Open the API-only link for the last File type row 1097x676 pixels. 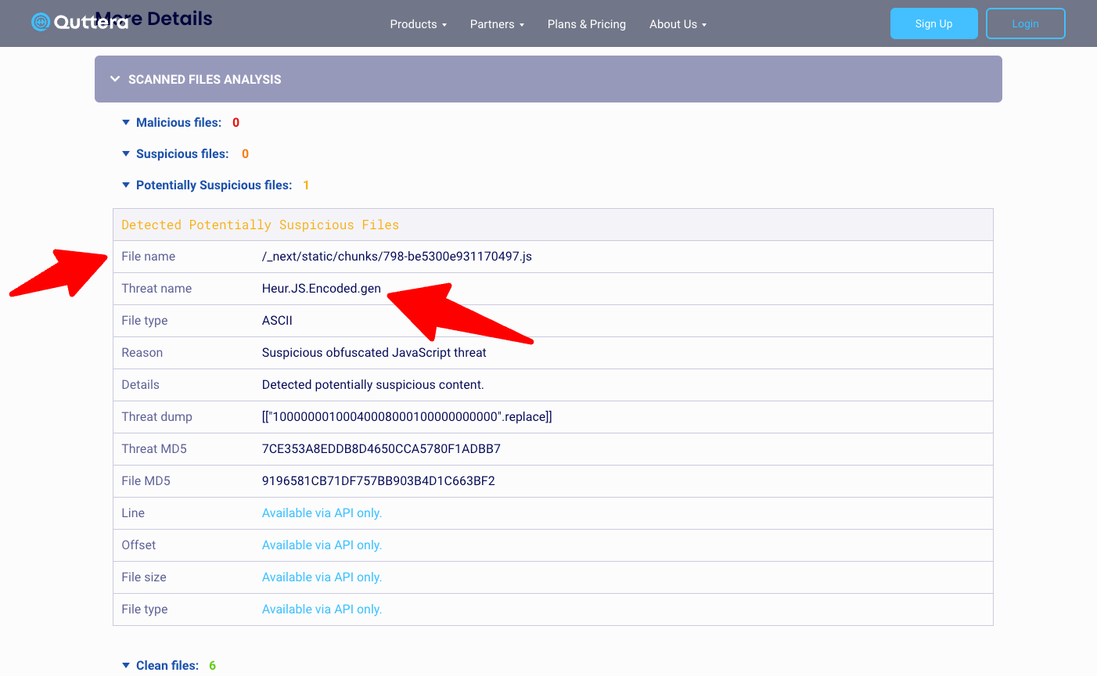tap(322, 609)
